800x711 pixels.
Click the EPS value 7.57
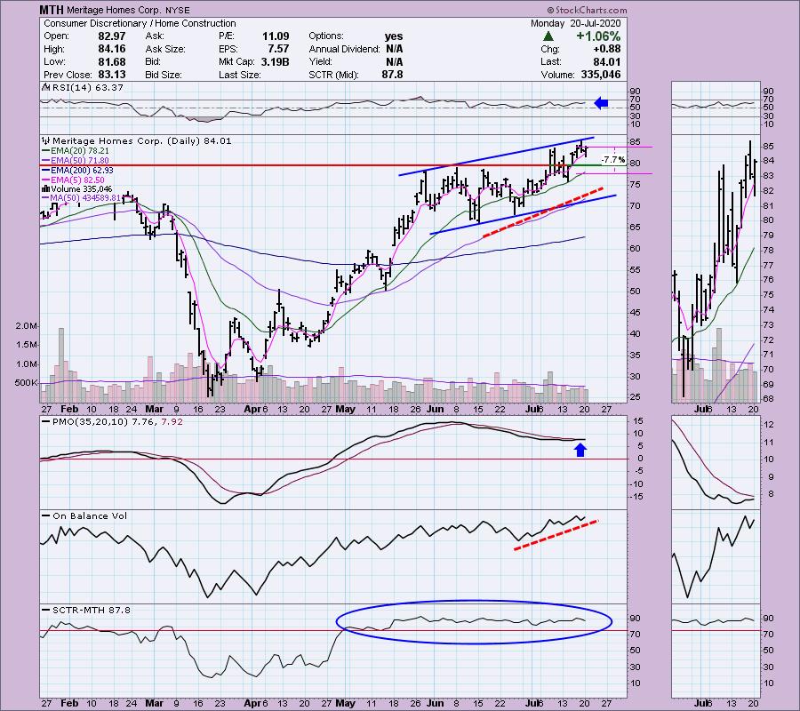click(278, 49)
